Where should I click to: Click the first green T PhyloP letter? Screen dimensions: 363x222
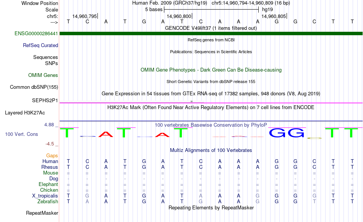[67, 133]
